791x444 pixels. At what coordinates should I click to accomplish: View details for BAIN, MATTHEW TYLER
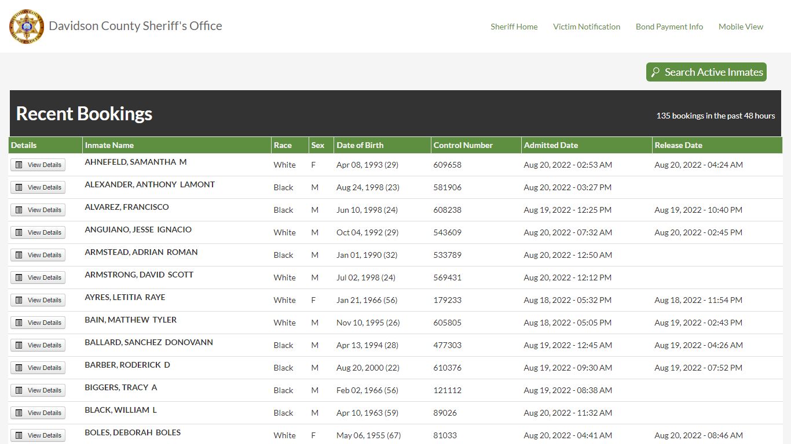[38, 323]
